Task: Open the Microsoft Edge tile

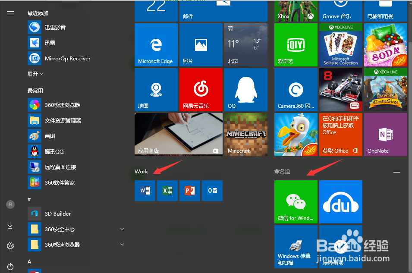Action: tap(156, 45)
